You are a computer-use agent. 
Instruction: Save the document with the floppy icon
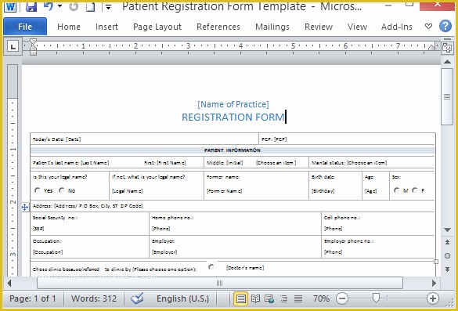pos(31,6)
